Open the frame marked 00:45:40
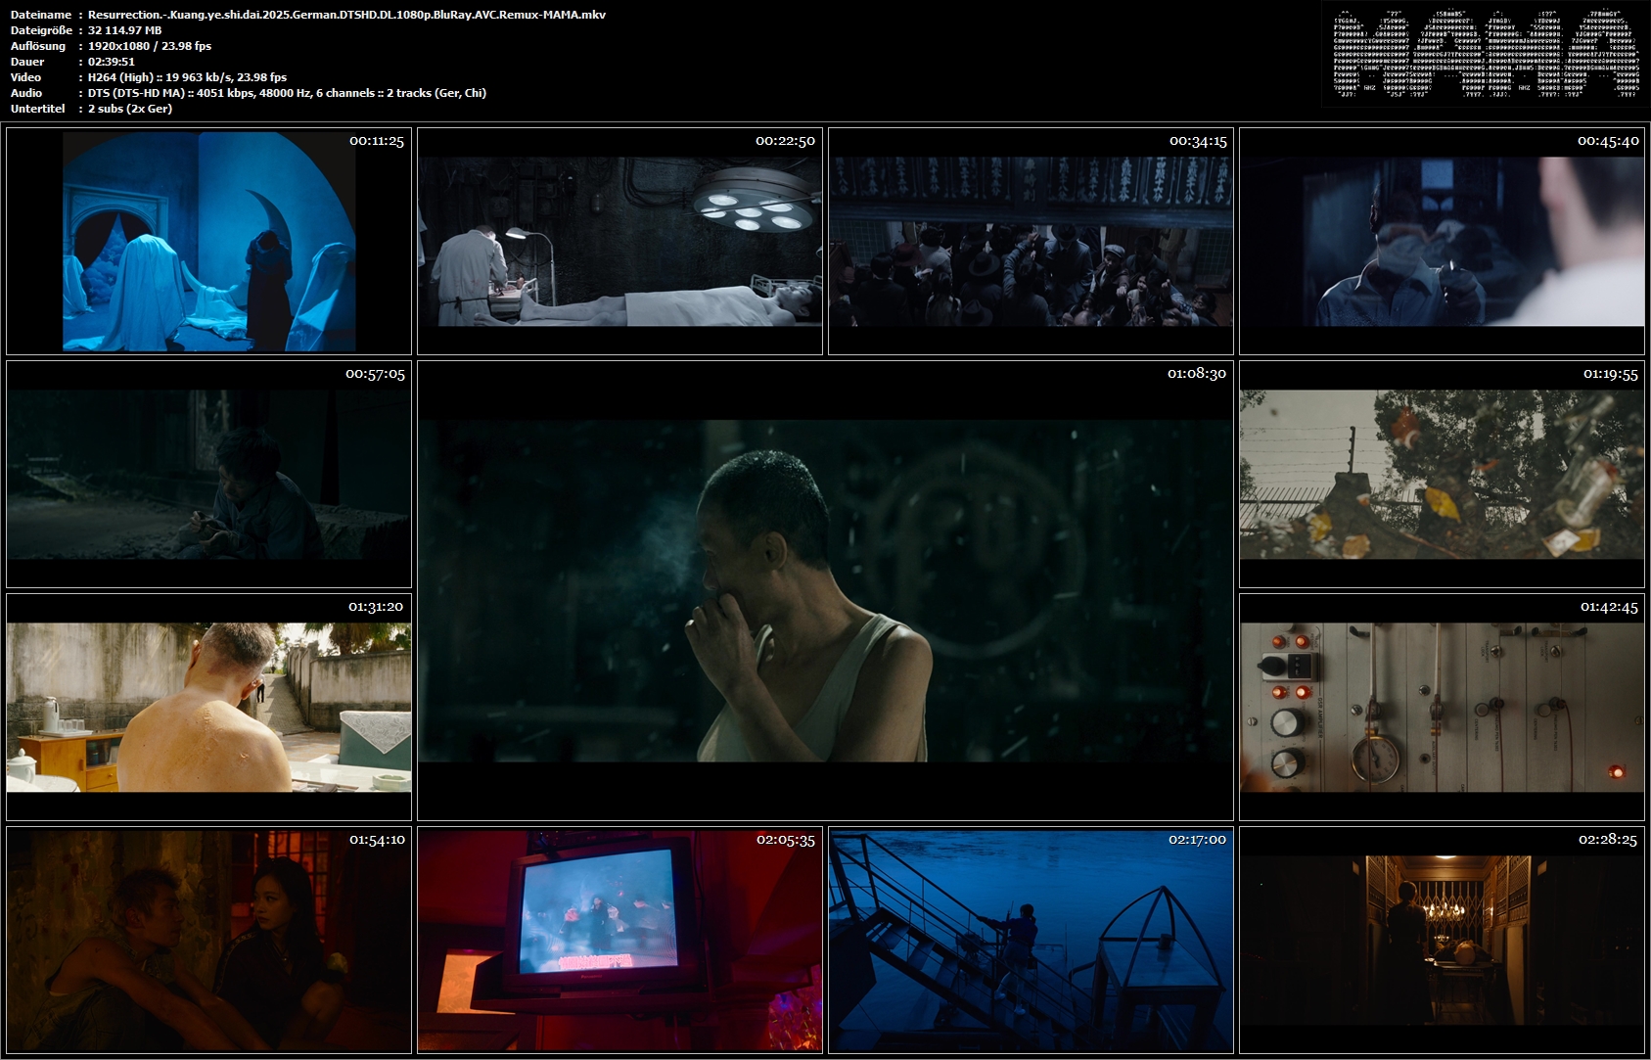Screen dimensions: 1651x1060 coord(1442,241)
